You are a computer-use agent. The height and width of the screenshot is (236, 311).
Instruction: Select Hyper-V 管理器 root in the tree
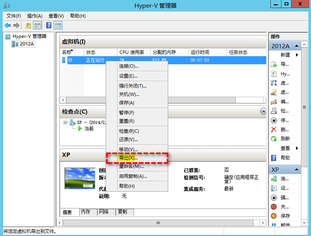(x=30, y=36)
